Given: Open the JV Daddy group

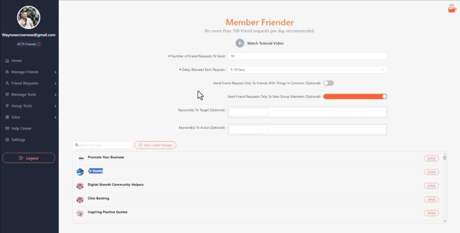Looking at the screenshot, I should click(431, 172).
